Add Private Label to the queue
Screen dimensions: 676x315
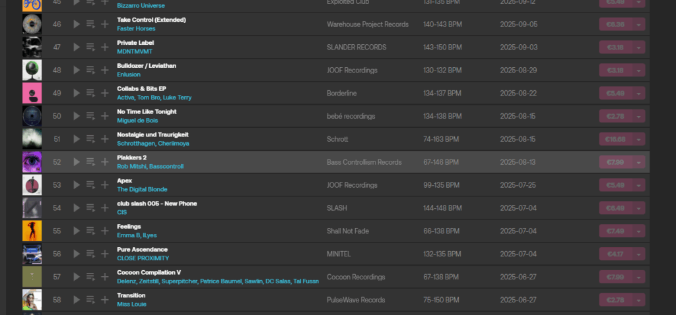(x=90, y=47)
